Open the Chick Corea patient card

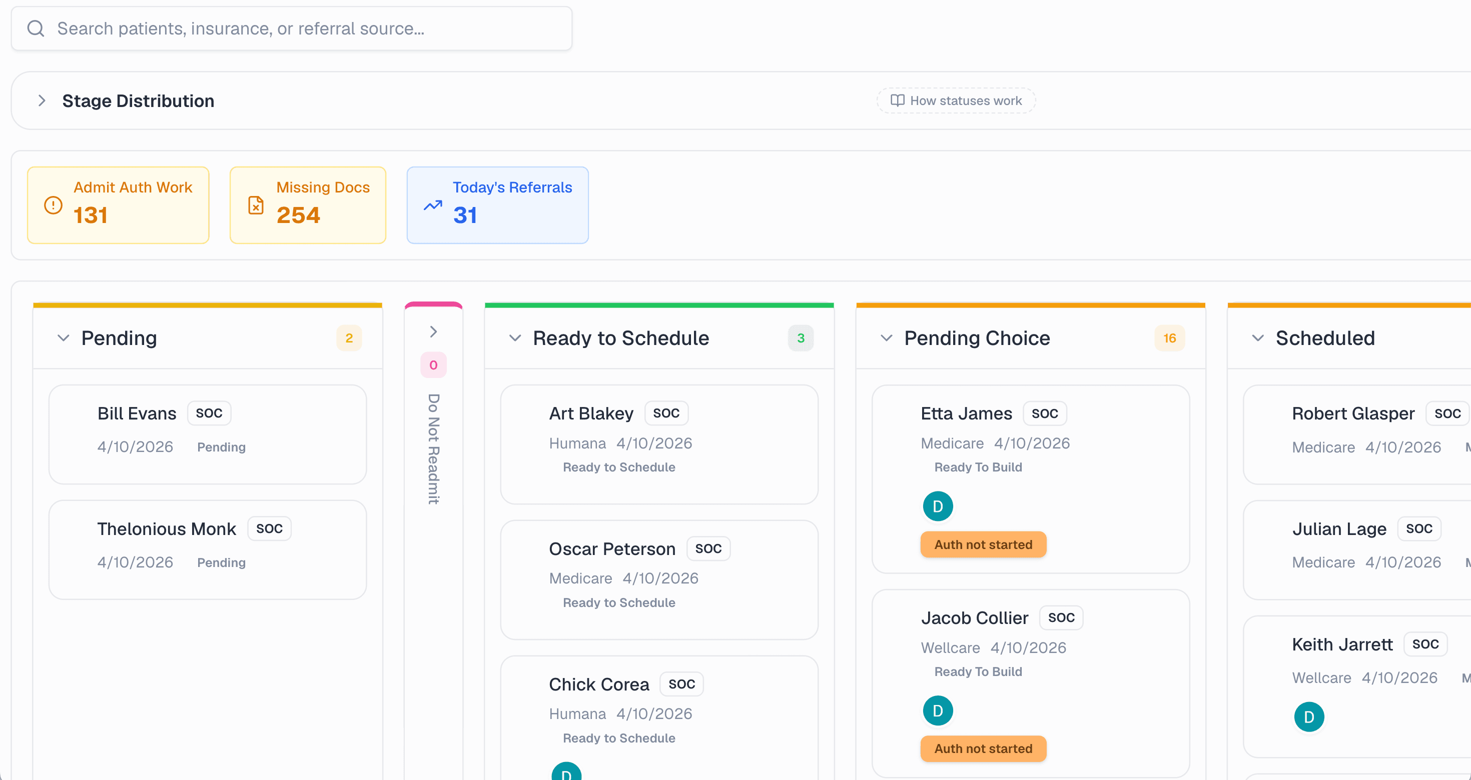pyautogui.click(x=659, y=718)
